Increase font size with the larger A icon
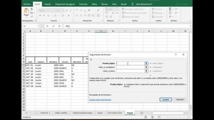Screen dimensions: 214x120 tap(67, 10)
